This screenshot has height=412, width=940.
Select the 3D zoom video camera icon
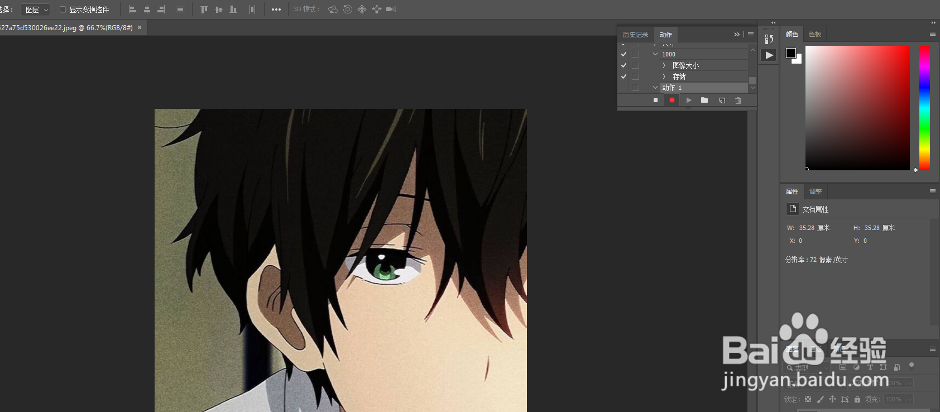(391, 9)
